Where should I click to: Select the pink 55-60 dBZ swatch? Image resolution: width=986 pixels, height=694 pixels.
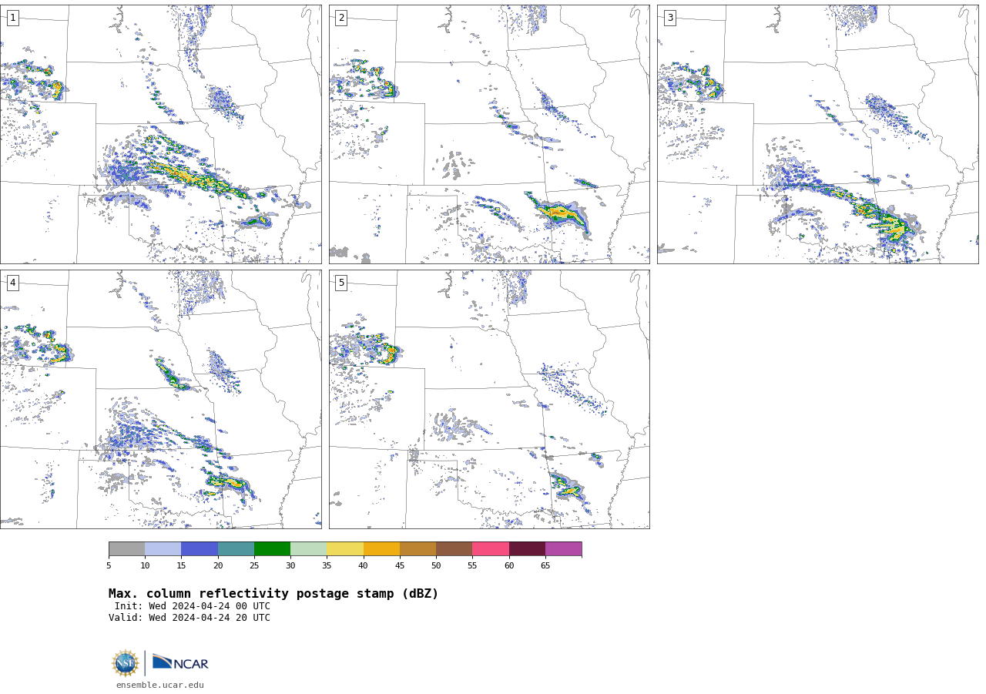point(491,549)
